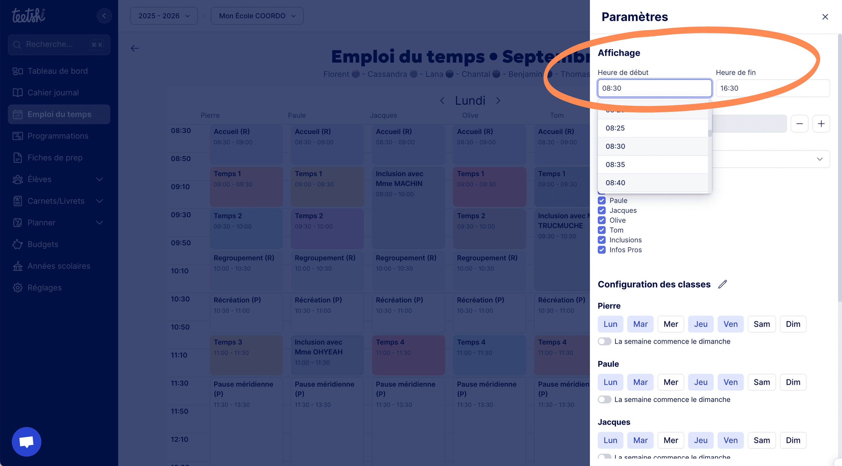Toggle Sam for Pierre

click(x=762, y=324)
